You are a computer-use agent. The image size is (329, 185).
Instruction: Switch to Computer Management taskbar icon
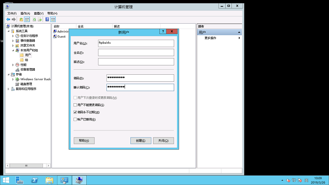(x=79, y=180)
